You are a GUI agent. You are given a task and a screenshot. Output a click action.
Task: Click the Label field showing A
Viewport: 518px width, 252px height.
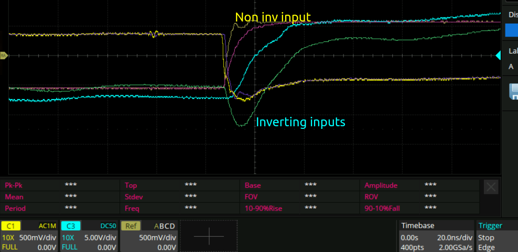511,67
